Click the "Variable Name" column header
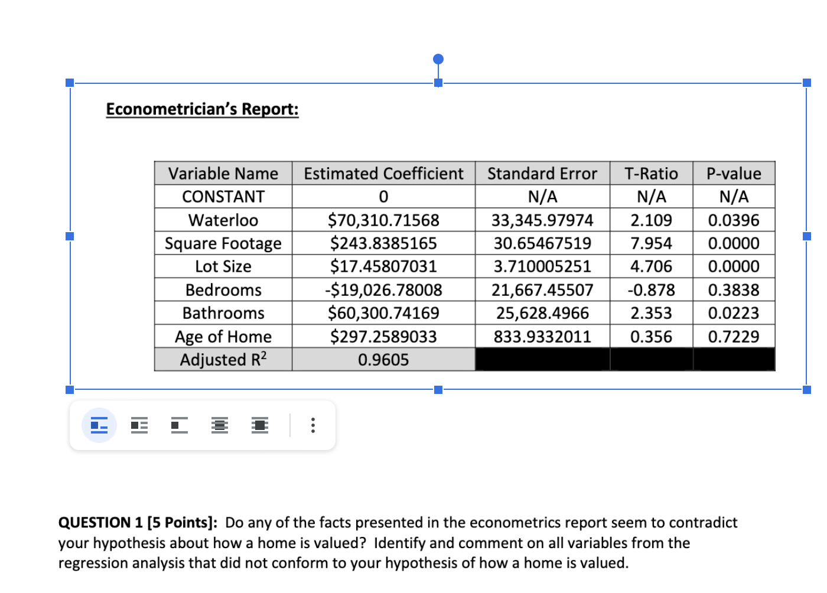Image resolution: width=827 pixels, height=593 pixels. [223, 174]
